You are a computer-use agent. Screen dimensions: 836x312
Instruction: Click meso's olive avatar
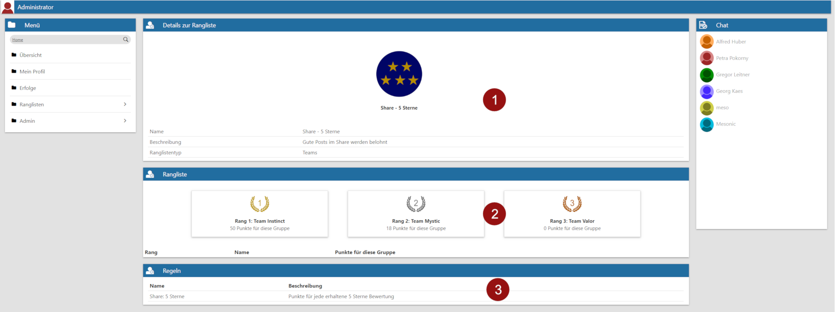pos(707,108)
